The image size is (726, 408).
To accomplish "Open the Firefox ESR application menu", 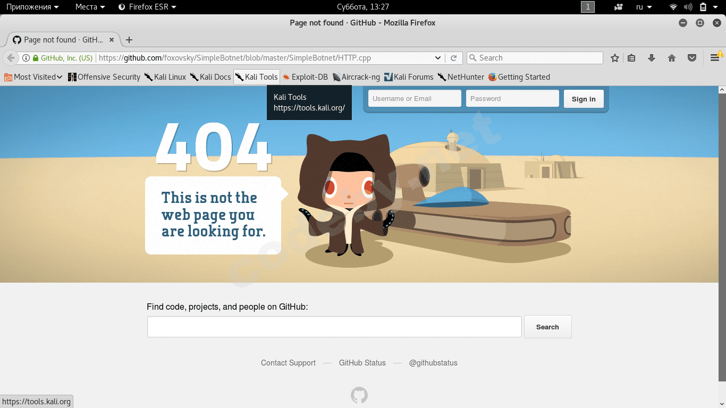I will 147,7.
